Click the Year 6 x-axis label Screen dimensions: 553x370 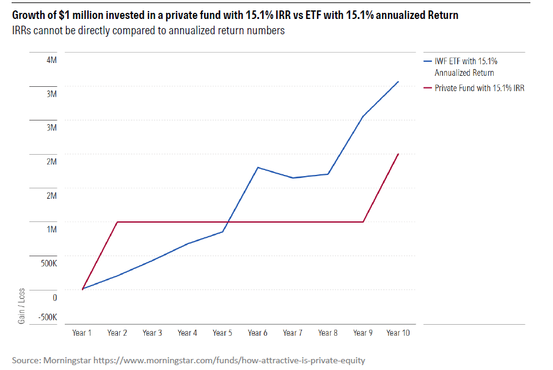(x=258, y=333)
